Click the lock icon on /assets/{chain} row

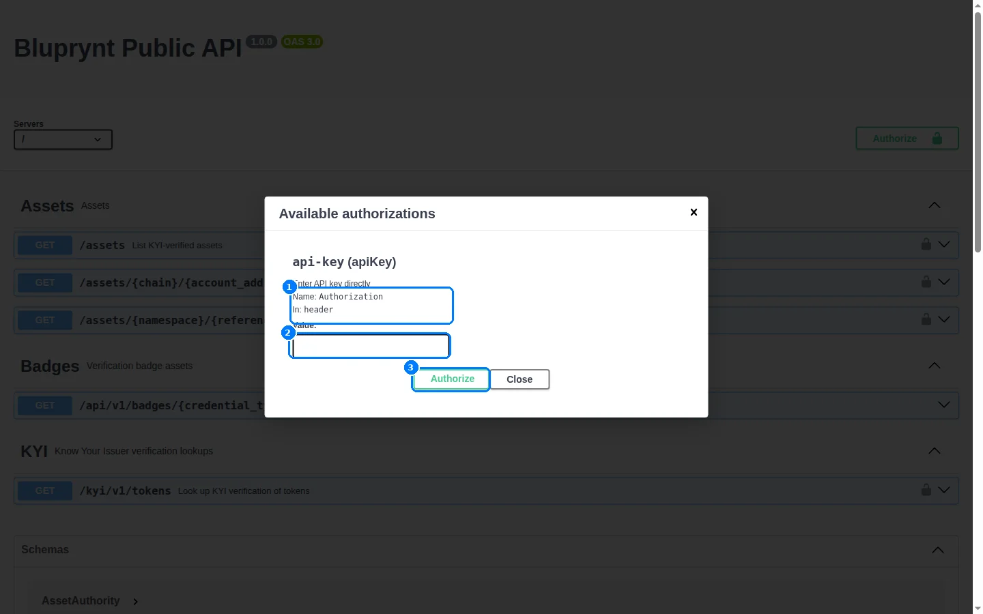pos(926,282)
